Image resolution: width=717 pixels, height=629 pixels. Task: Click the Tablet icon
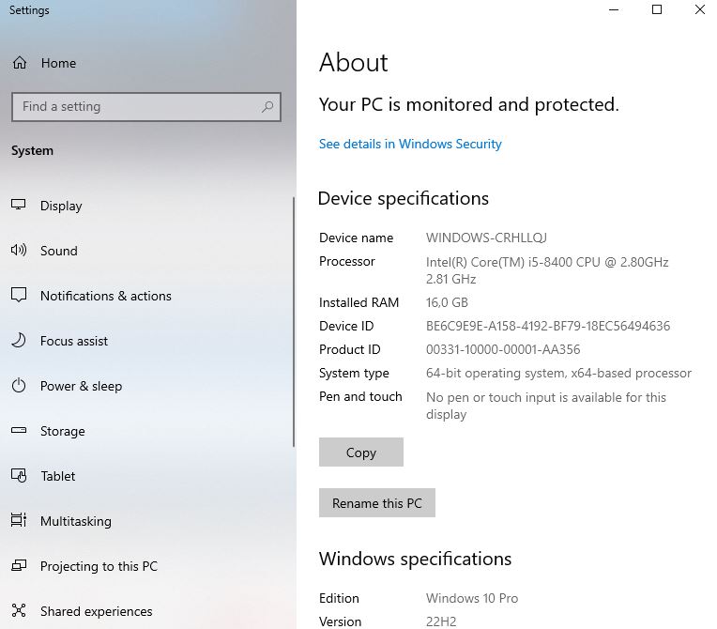[19, 476]
